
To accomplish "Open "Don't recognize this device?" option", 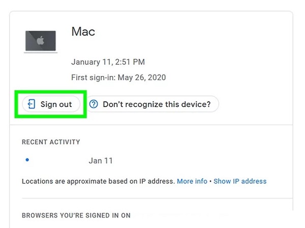I will 152,104.
